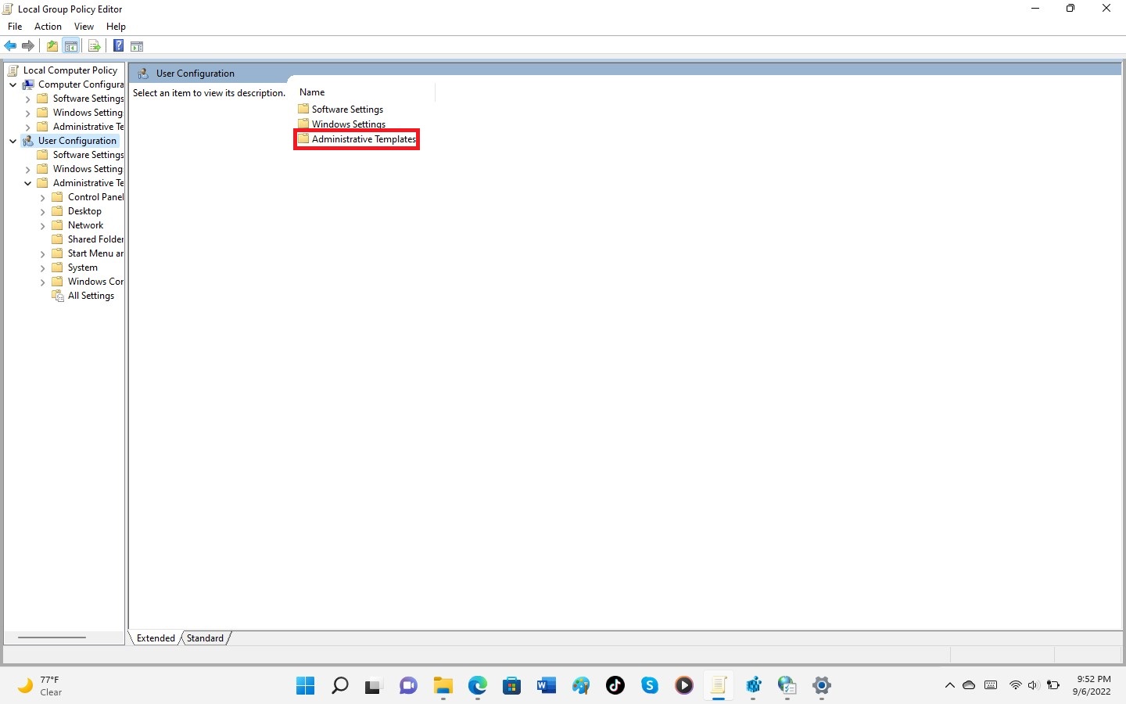Open the Help menu
Image resolution: width=1126 pixels, height=704 pixels.
(x=116, y=27)
